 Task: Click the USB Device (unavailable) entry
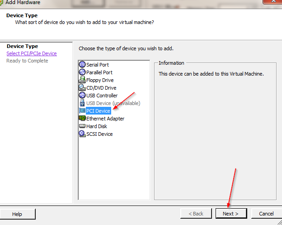coord(113,103)
